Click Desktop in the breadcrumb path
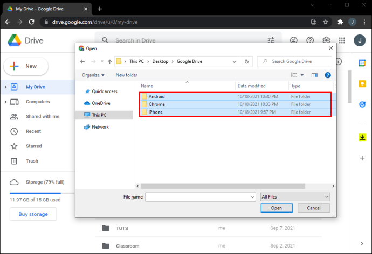The width and height of the screenshot is (372, 254). point(160,61)
